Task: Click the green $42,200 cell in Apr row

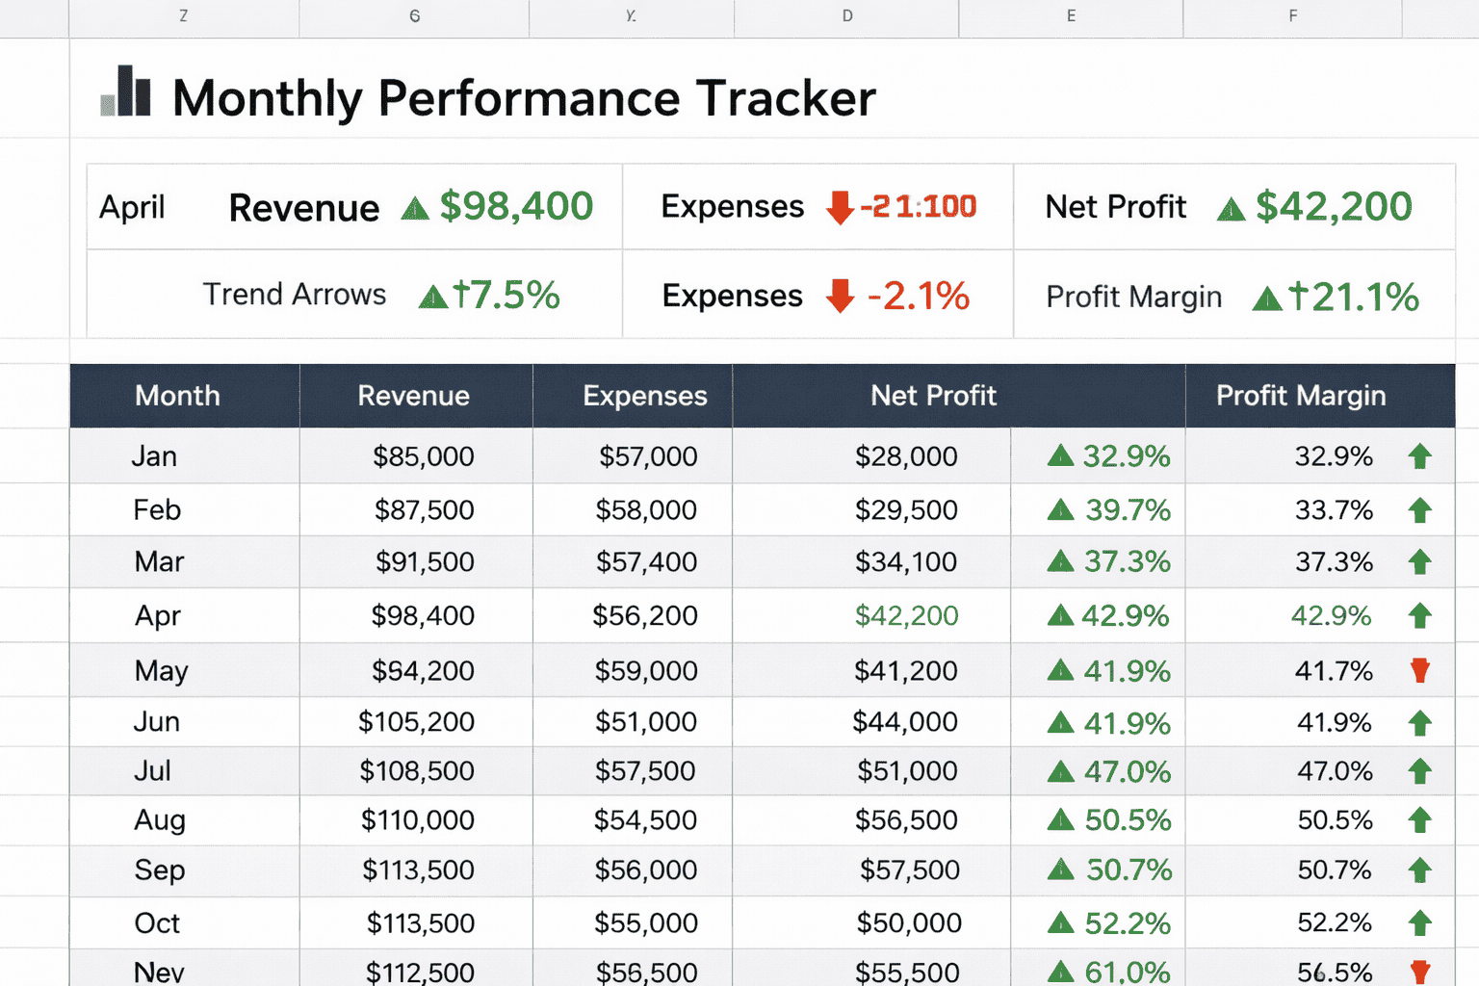Action: [906, 616]
